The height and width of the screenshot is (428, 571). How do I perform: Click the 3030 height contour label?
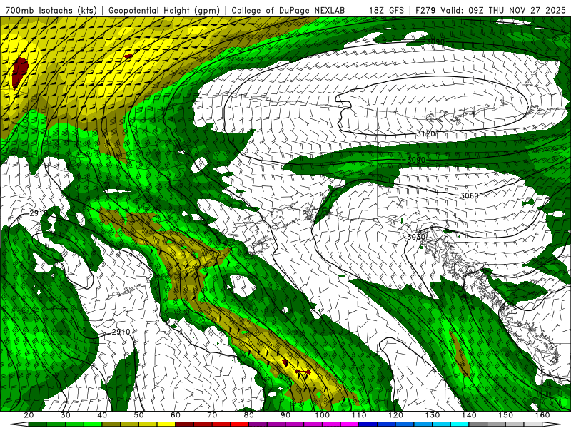coord(416,237)
